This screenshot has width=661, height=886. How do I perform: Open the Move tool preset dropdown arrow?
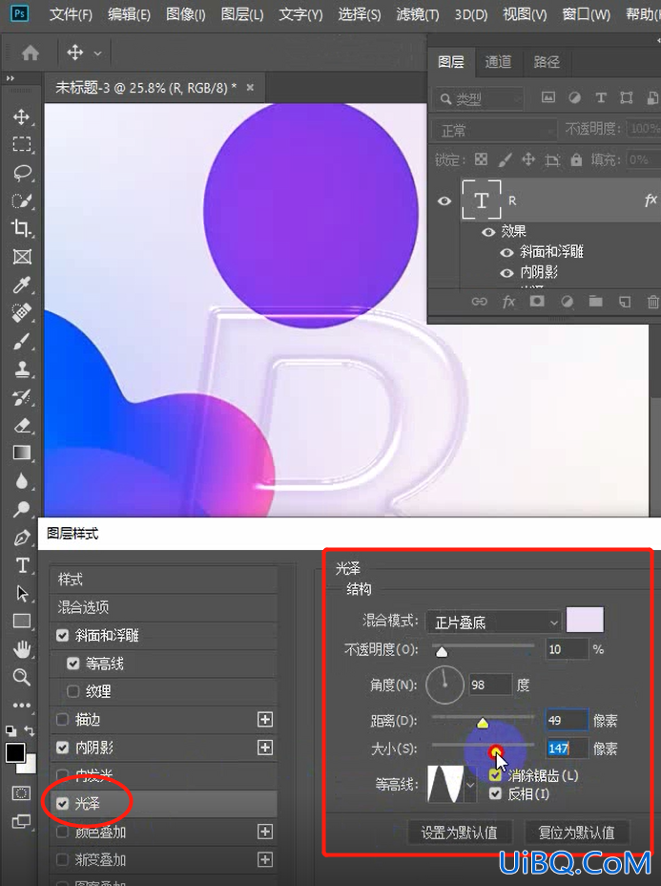(x=97, y=53)
